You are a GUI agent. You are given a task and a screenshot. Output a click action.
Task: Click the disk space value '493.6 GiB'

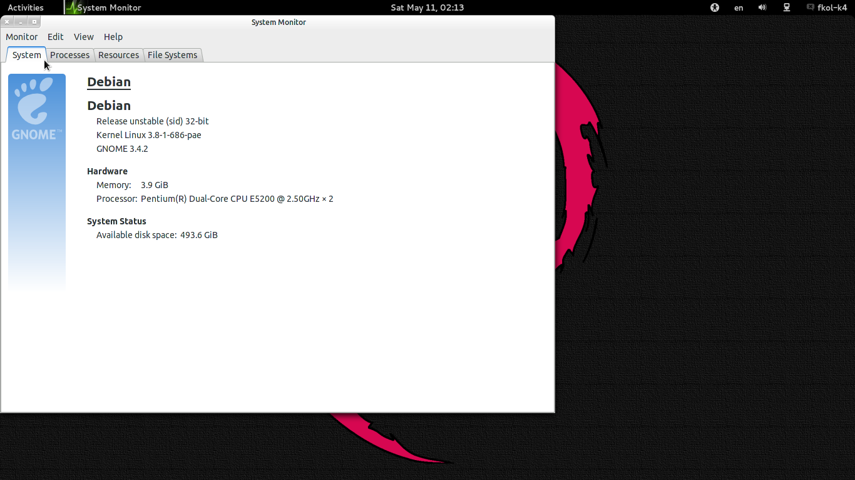199,235
